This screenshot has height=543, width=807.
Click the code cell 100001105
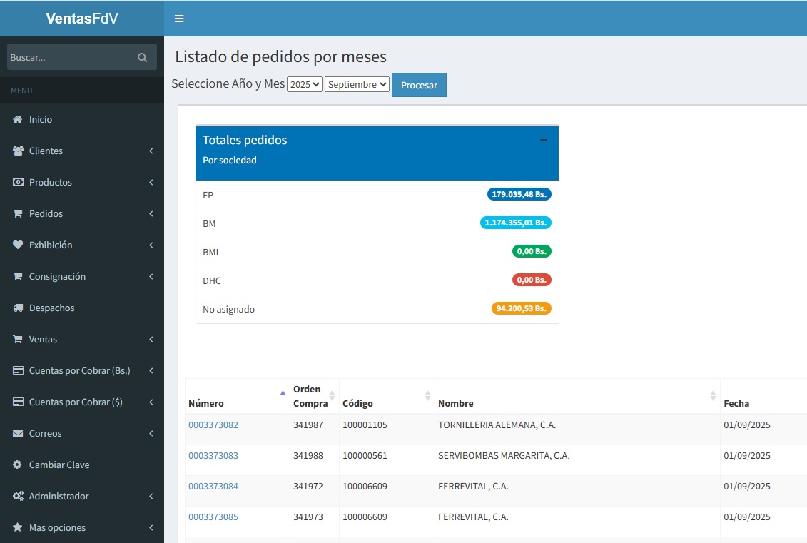click(x=387, y=430)
